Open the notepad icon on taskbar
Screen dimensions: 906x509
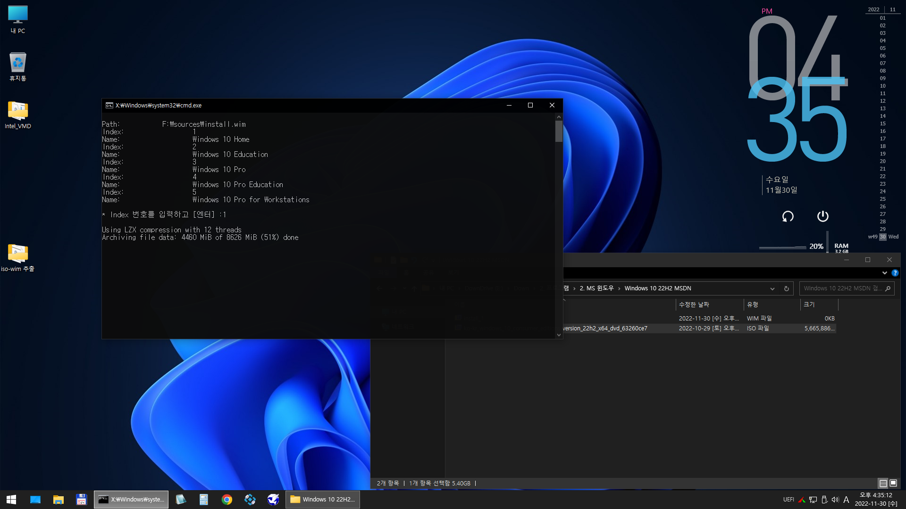181,500
